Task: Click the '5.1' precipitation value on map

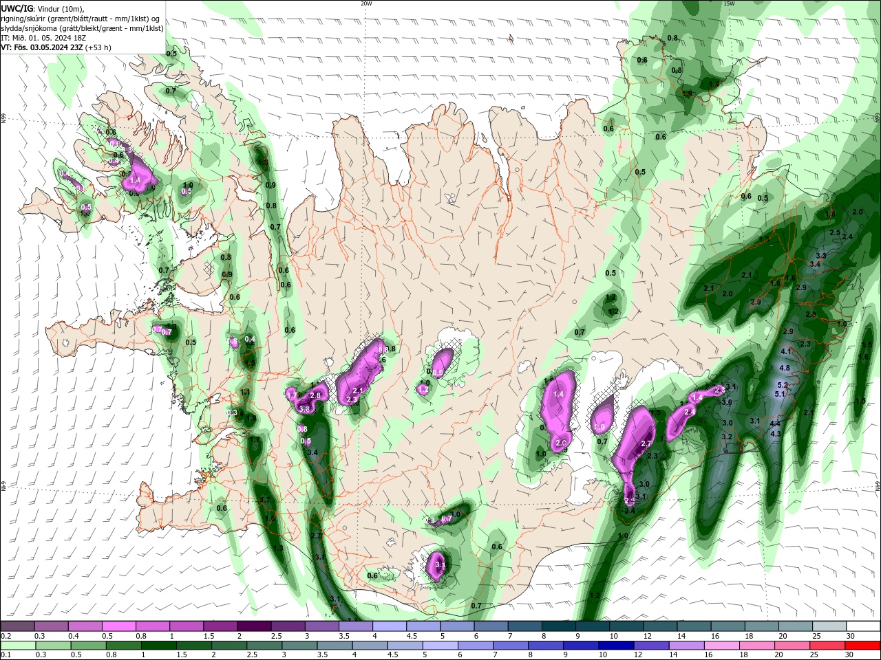Action: click(x=780, y=394)
